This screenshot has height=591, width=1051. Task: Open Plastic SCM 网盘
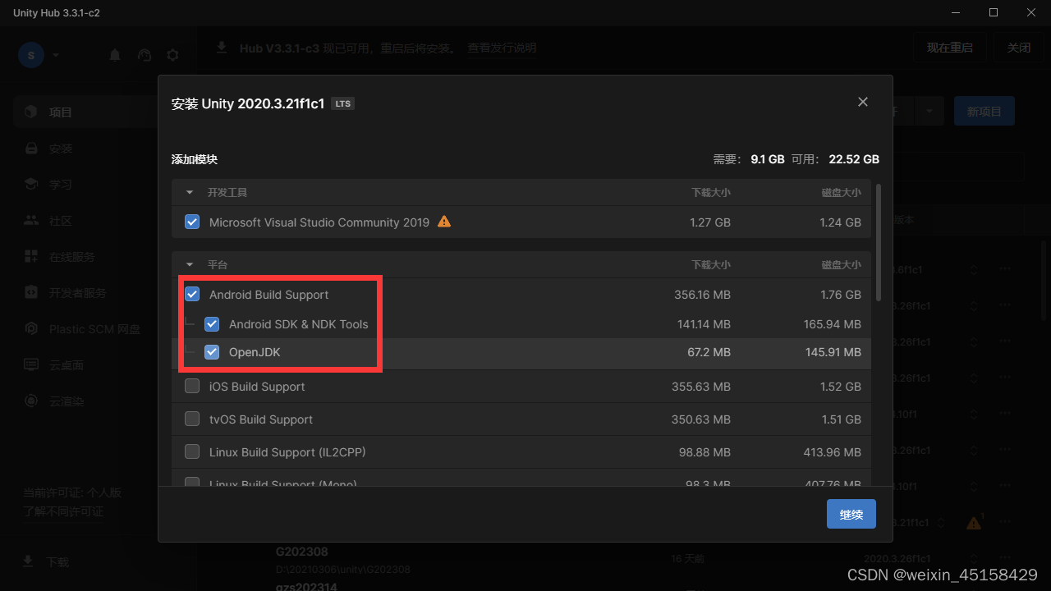(99, 329)
